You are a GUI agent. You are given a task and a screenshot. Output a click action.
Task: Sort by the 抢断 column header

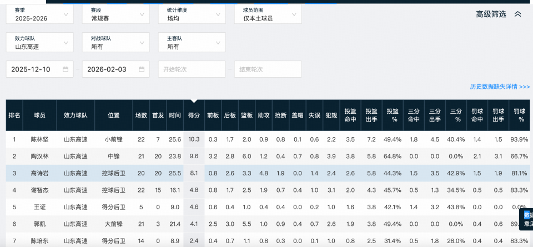pos(280,115)
